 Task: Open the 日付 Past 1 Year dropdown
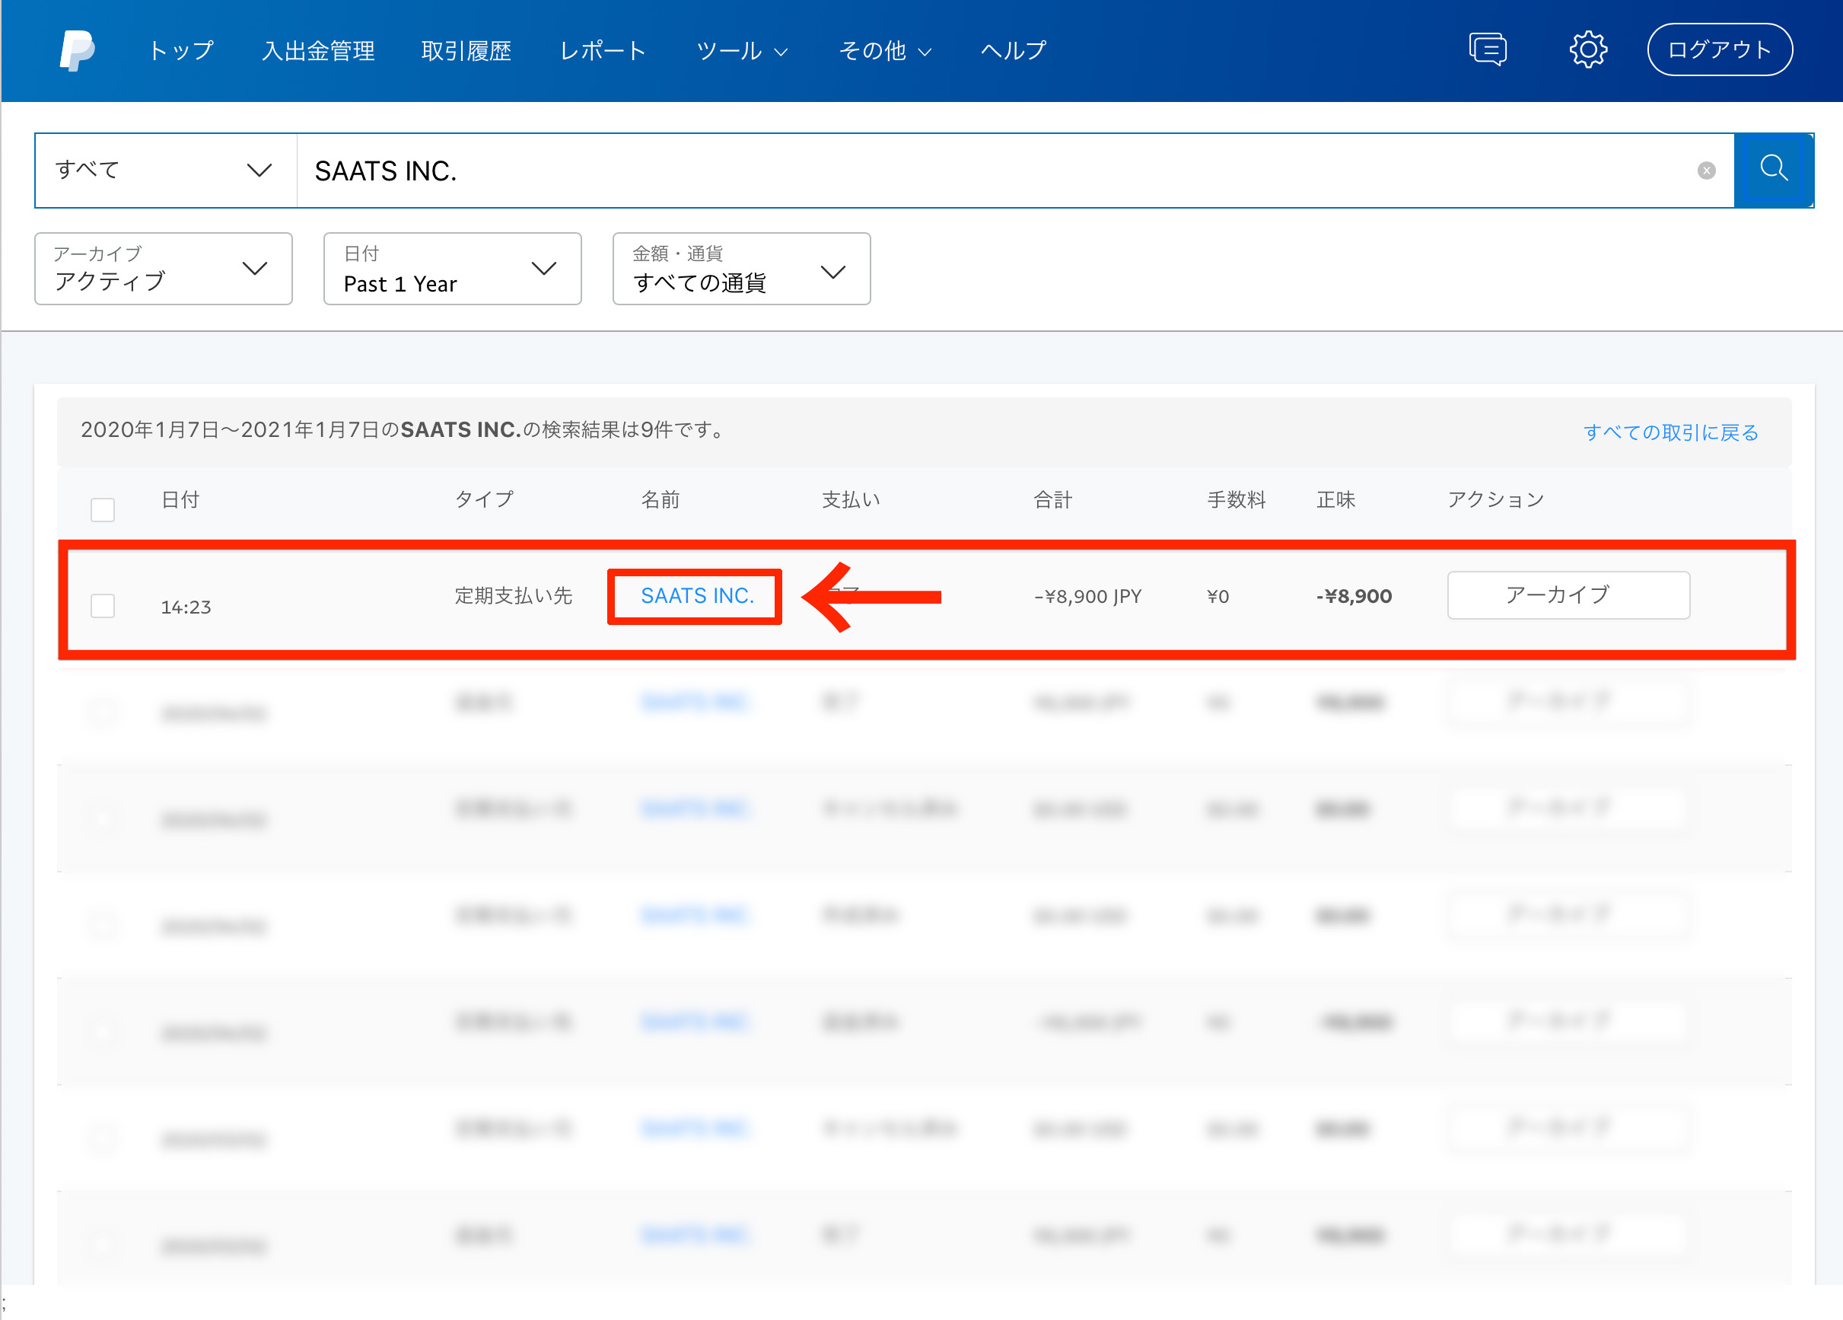[451, 269]
